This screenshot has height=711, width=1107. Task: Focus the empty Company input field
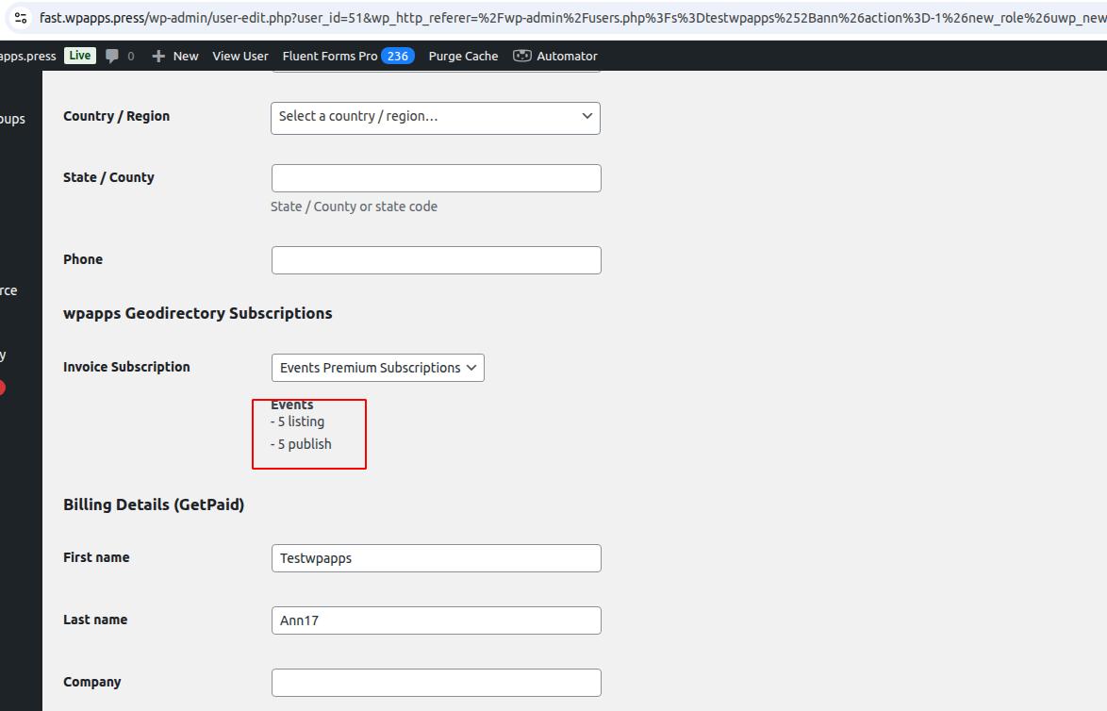[x=436, y=683]
